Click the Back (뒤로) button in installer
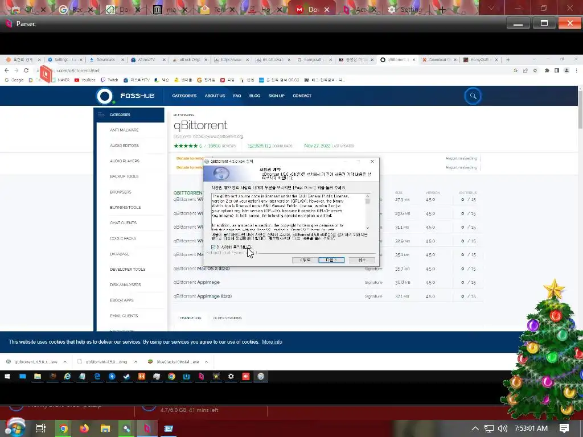This screenshot has height=437, width=583. tap(305, 260)
